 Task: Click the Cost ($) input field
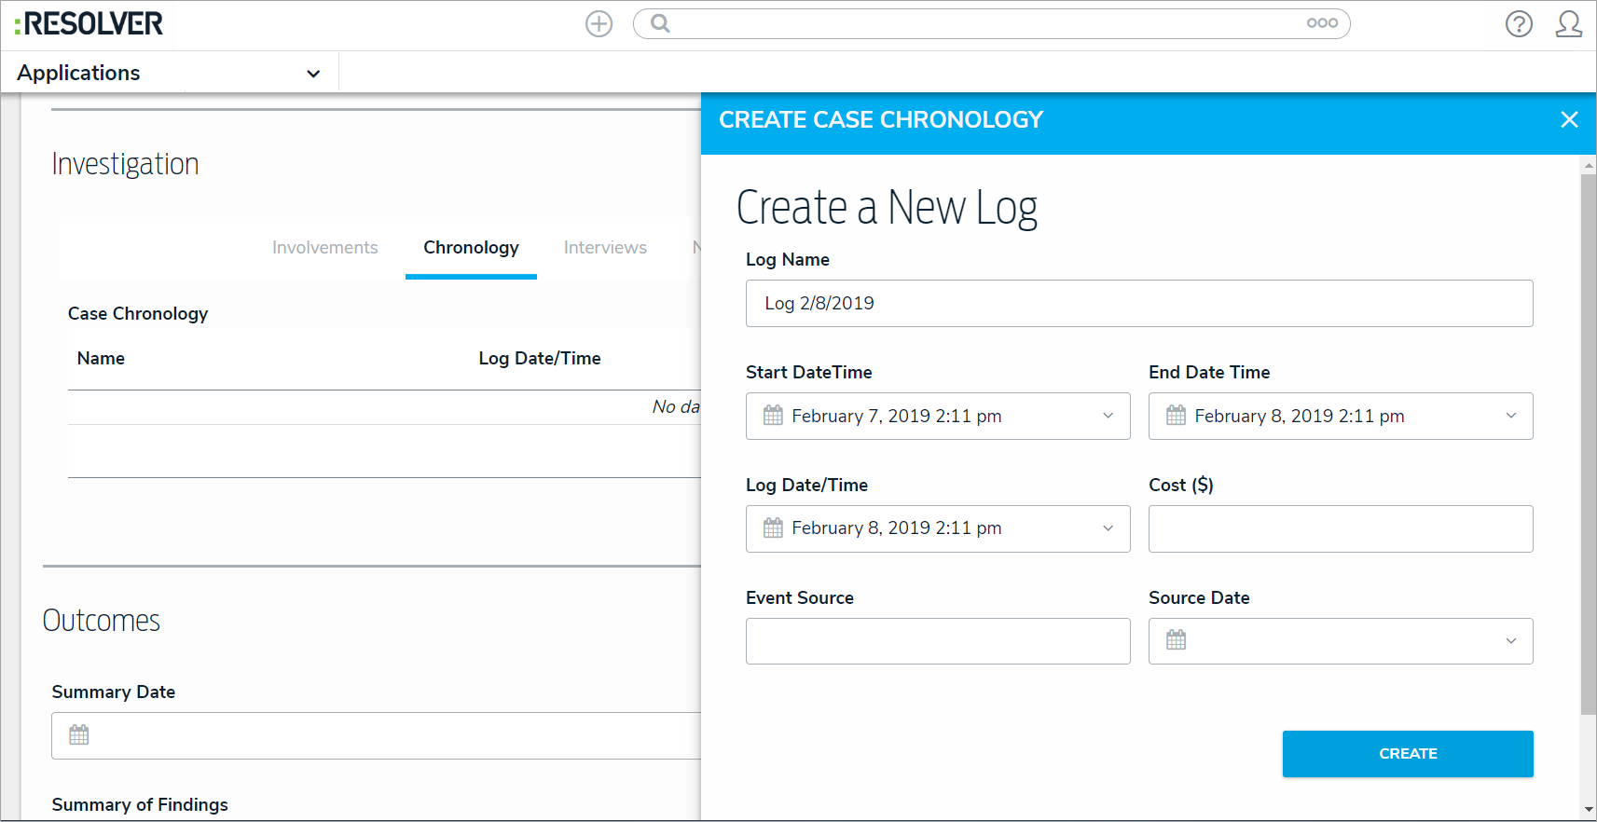click(x=1340, y=528)
